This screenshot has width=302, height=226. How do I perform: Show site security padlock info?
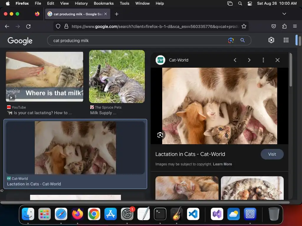(66, 26)
